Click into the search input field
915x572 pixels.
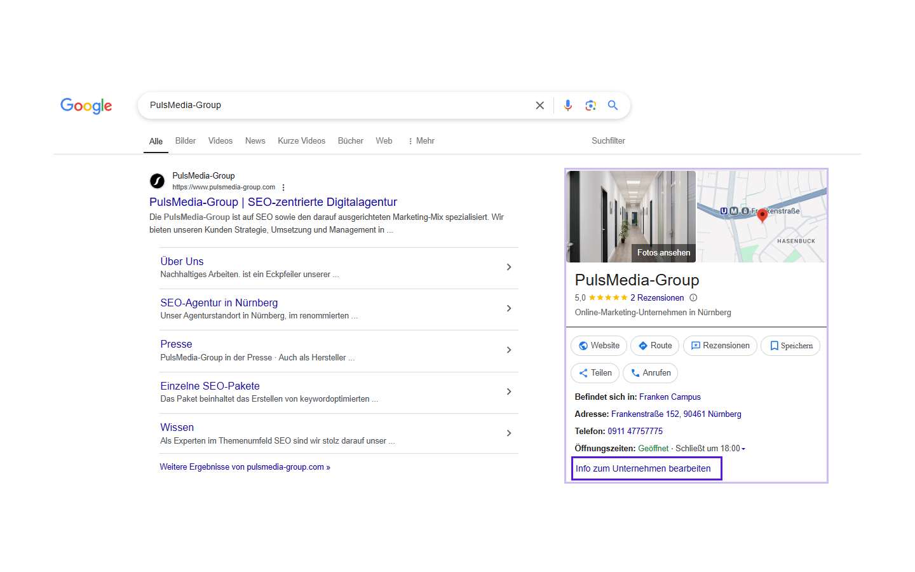(x=337, y=106)
